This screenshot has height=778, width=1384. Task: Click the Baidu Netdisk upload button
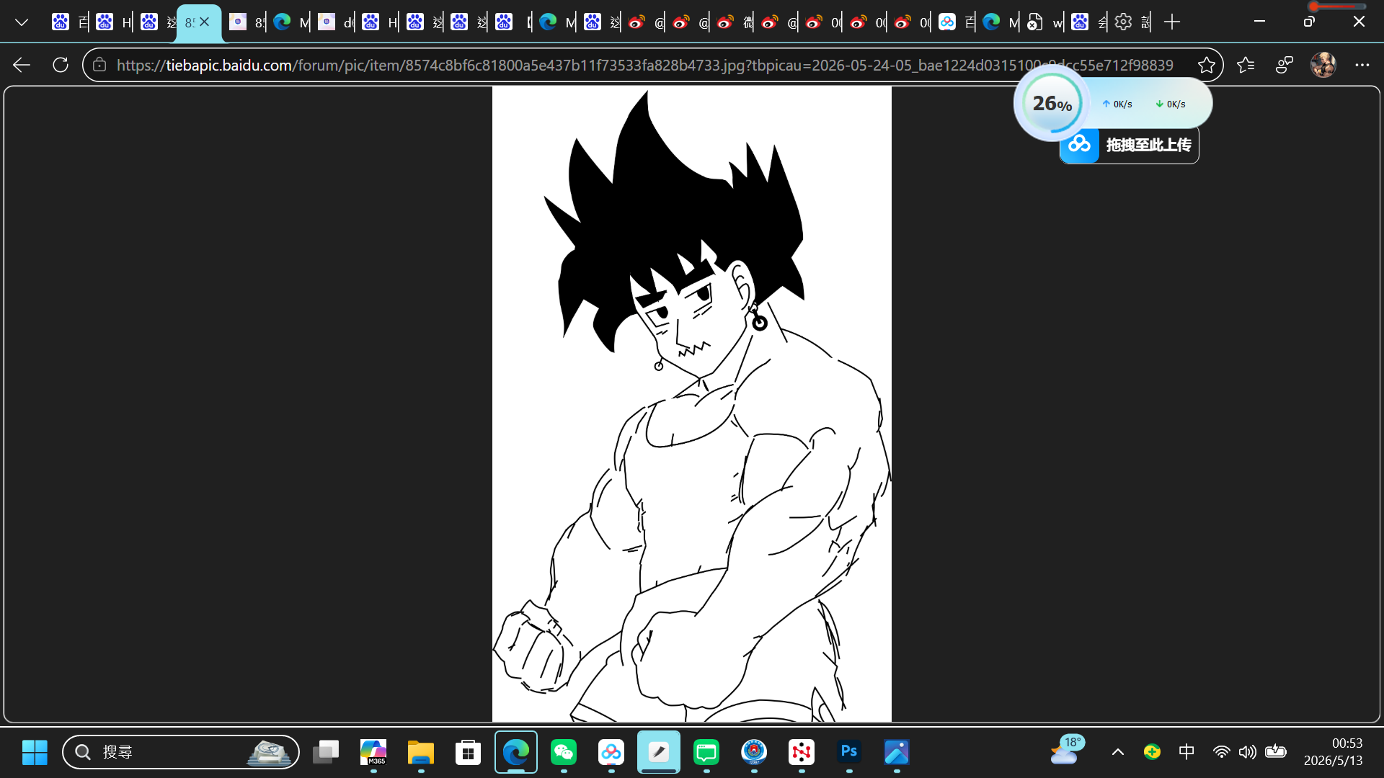point(1130,145)
